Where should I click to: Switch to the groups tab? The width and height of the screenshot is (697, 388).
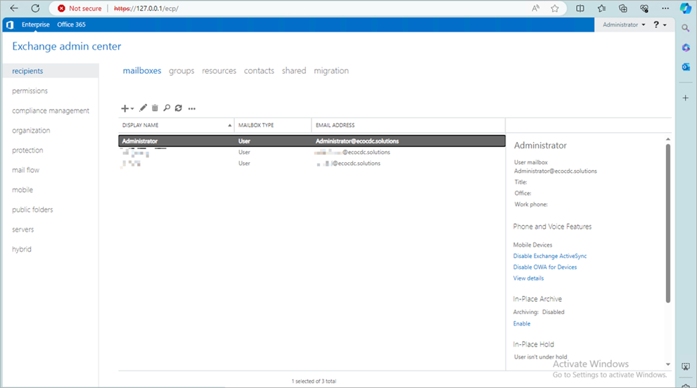pos(181,71)
